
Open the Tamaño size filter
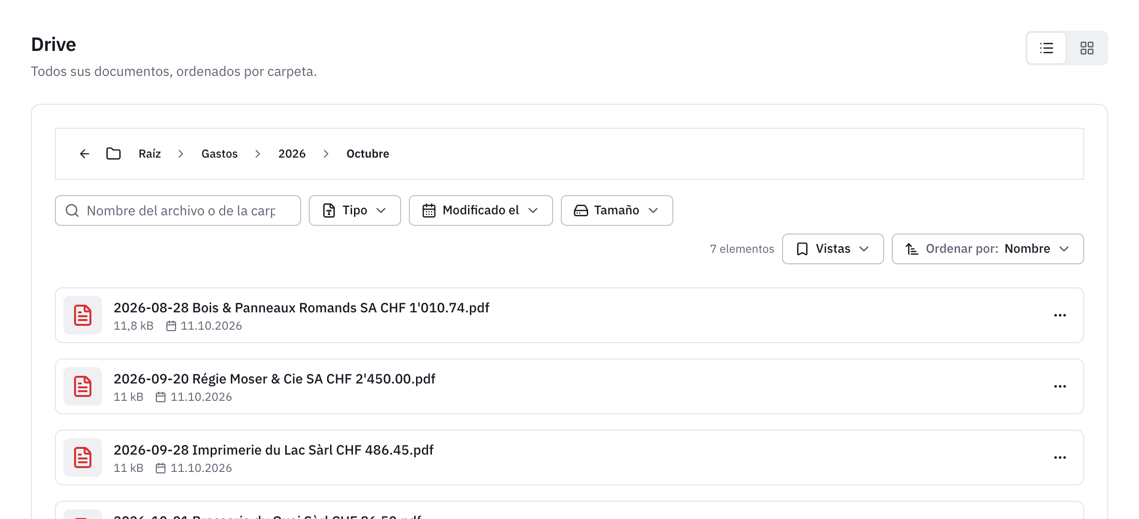click(x=617, y=210)
